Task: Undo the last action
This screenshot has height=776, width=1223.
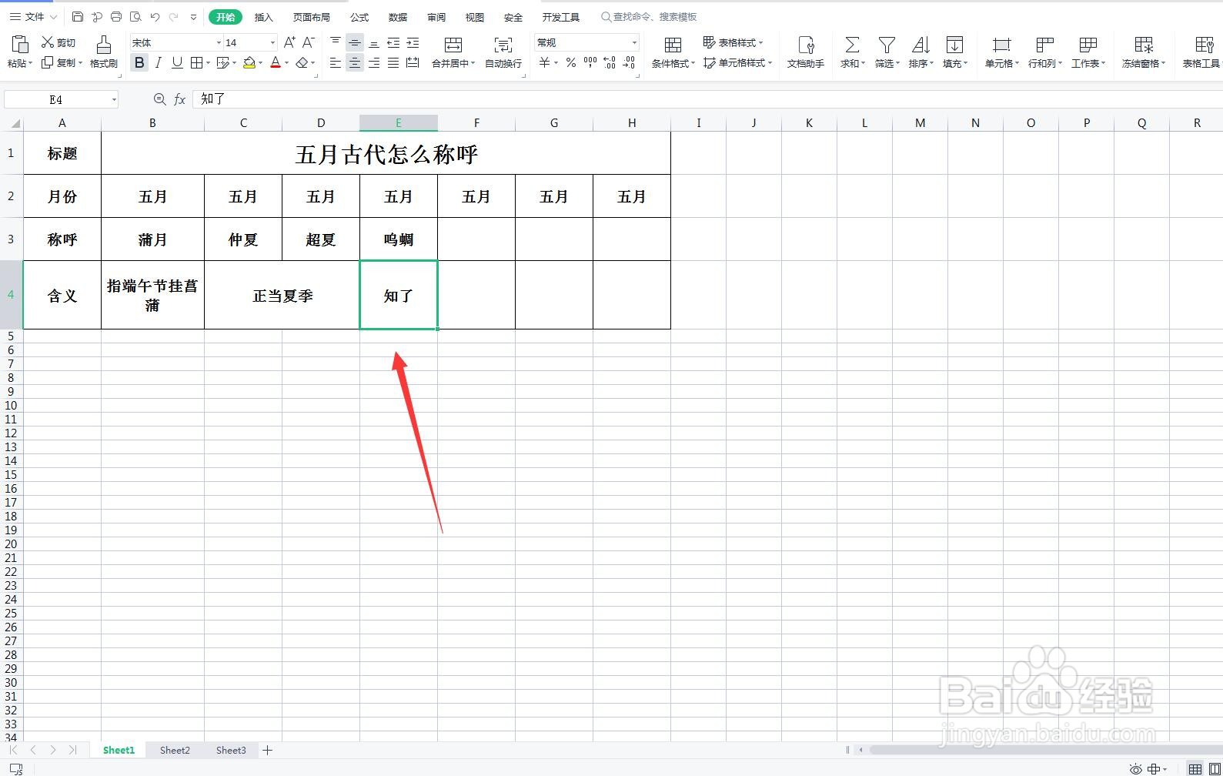Action: click(x=155, y=16)
